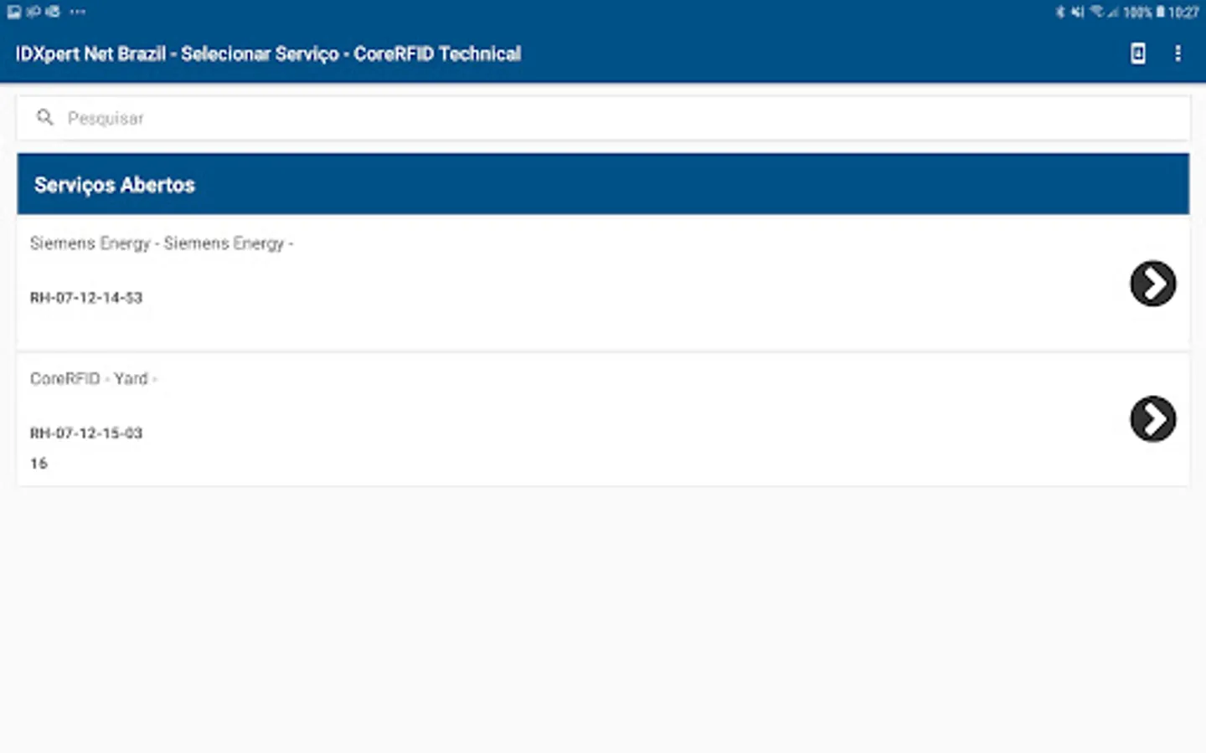Viewport: 1206px width, 753px height.
Task: Click the app bar title IDXpert Net Brazil
Action: [268, 54]
